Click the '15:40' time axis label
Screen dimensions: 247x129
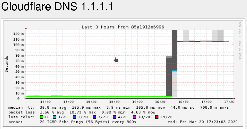[114, 102]
